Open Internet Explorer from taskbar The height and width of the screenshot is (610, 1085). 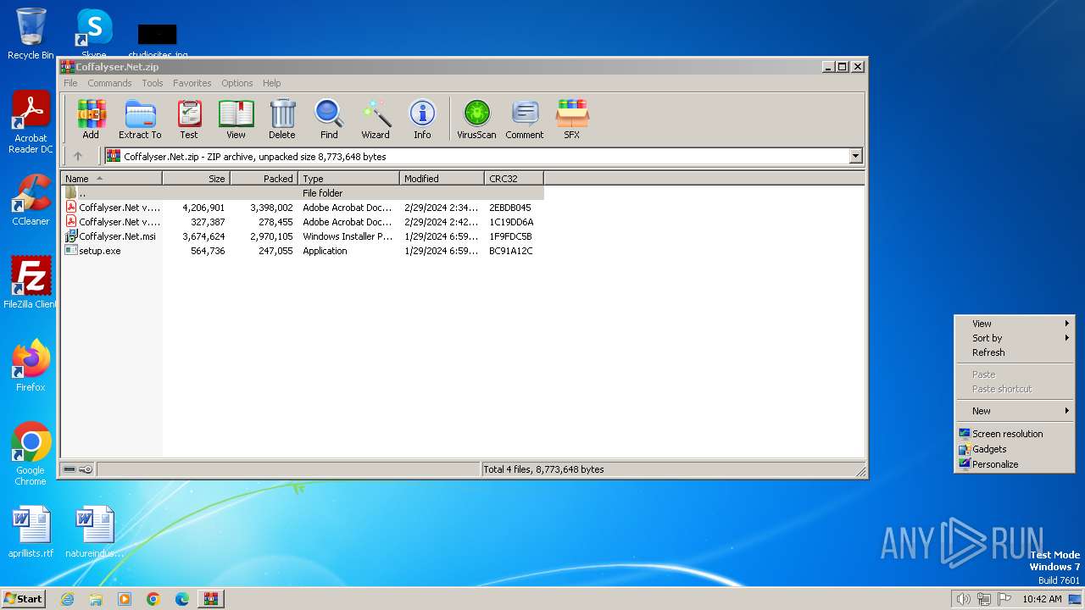pyautogui.click(x=67, y=599)
